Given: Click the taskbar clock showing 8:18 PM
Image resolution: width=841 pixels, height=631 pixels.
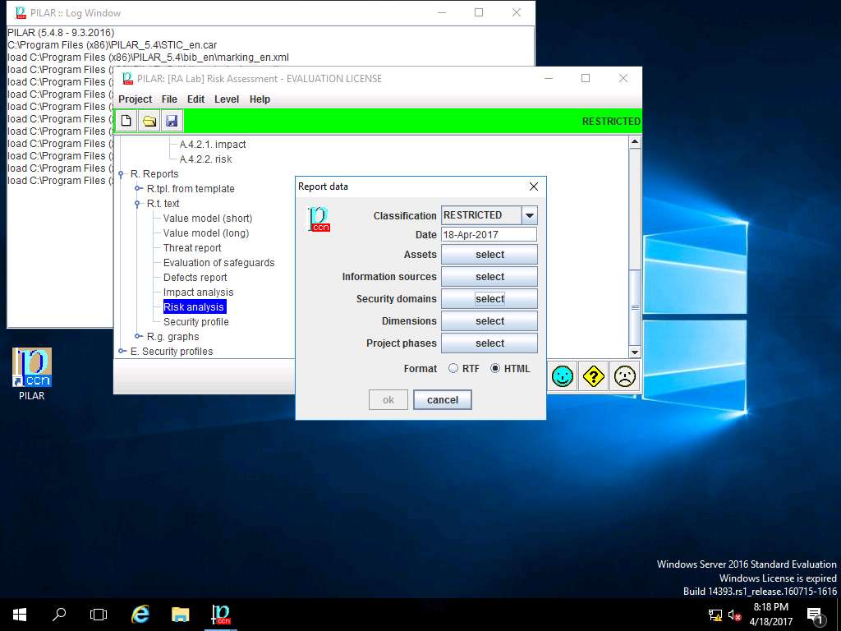Looking at the screenshot, I should [x=770, y=615].
